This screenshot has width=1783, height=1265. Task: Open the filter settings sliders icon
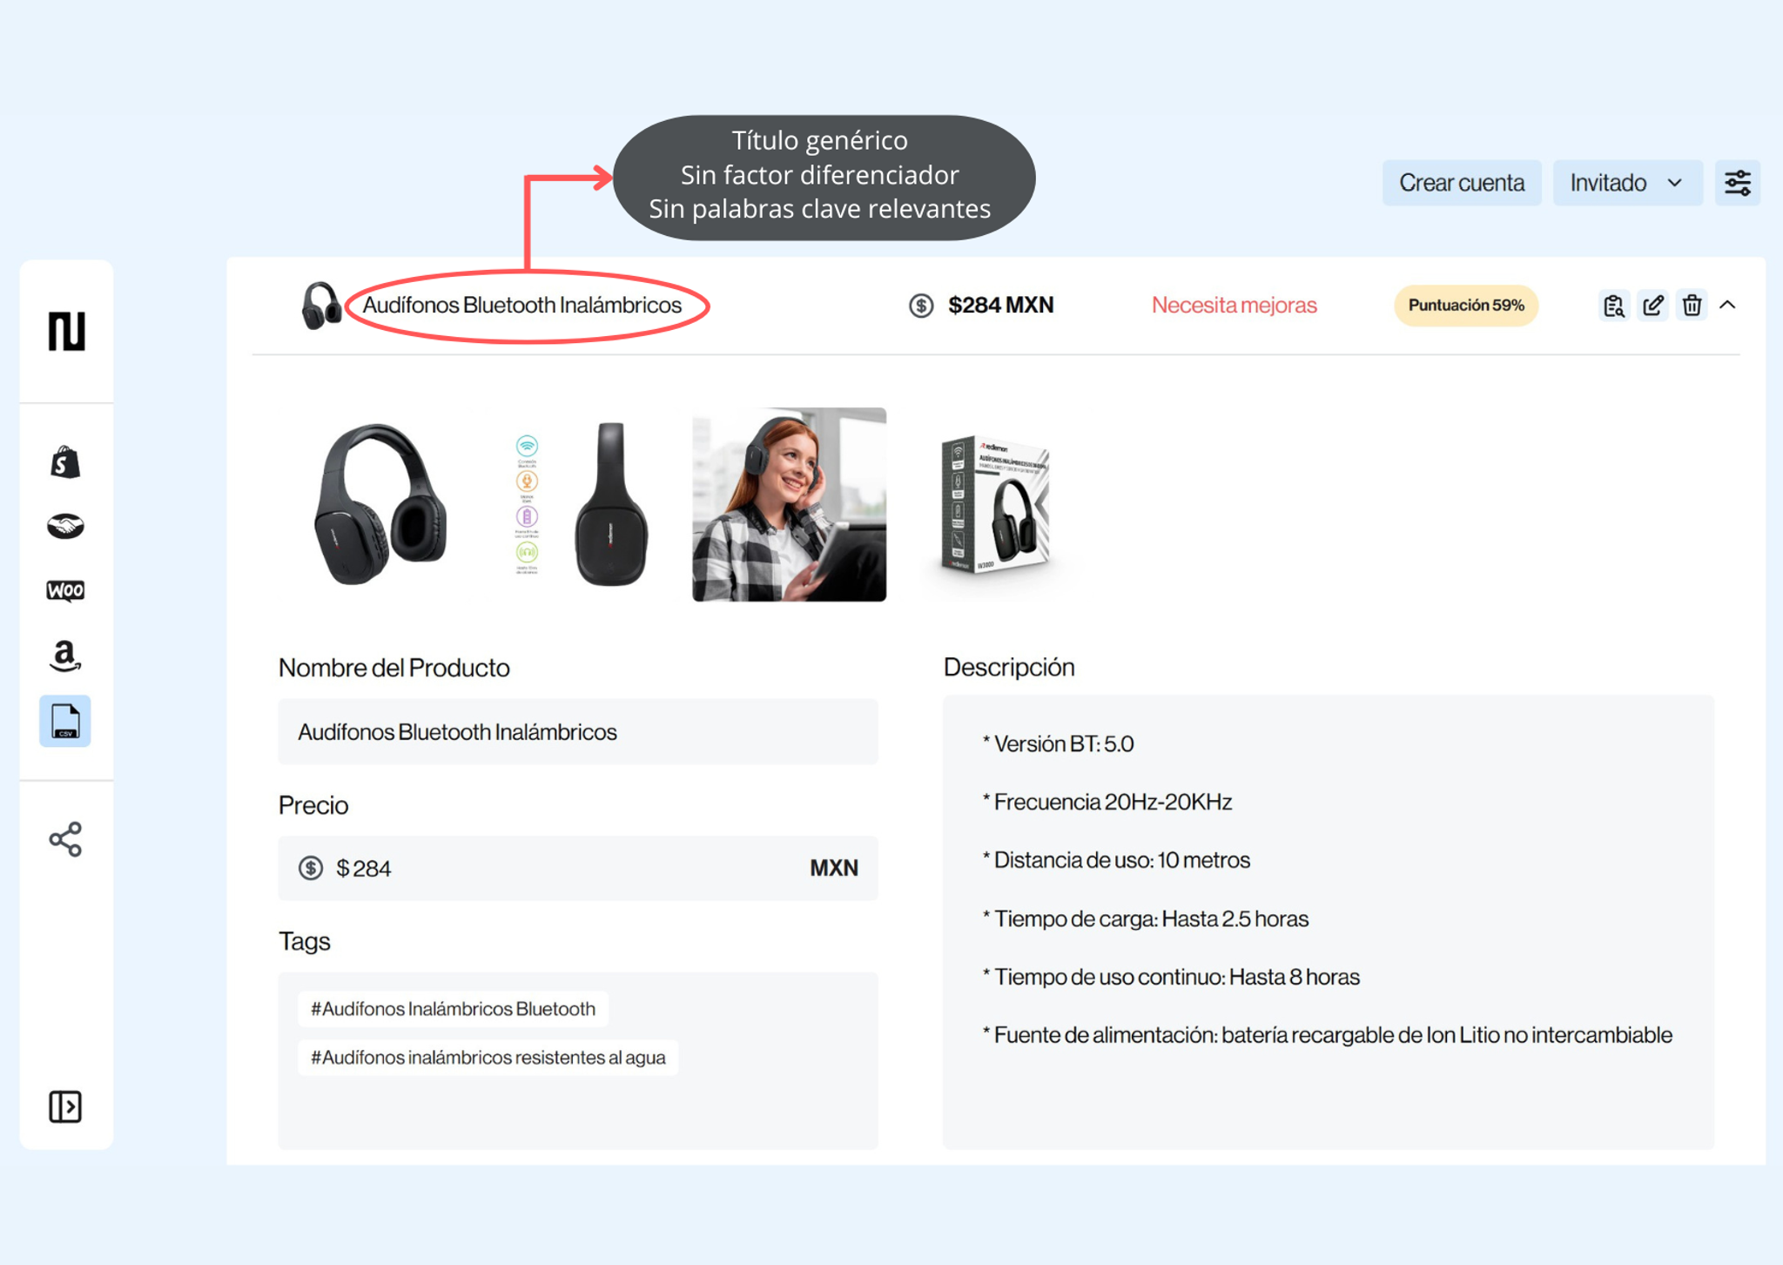1737,183
